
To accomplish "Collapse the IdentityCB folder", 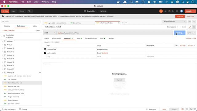I will [3, 72].
